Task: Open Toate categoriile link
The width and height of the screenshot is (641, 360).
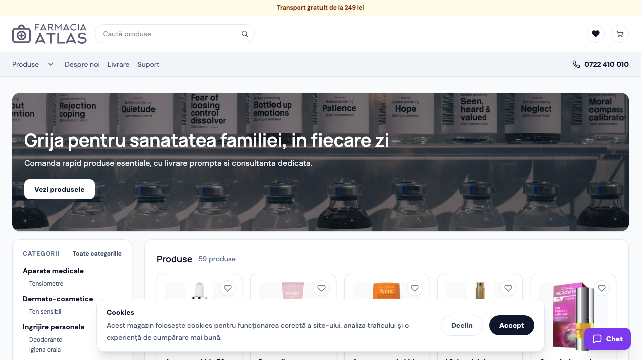Action: pyautogui.click(x=97, y=254)
